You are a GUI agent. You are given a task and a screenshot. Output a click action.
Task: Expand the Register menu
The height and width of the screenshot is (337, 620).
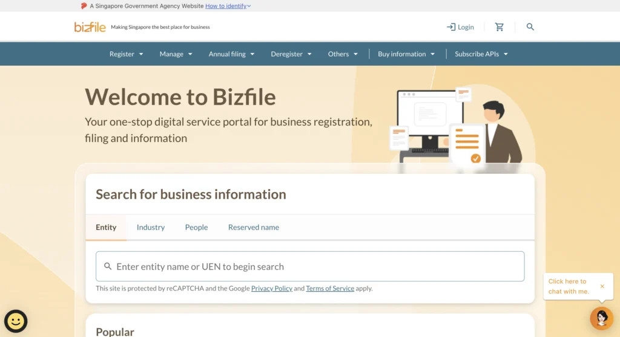126,54
